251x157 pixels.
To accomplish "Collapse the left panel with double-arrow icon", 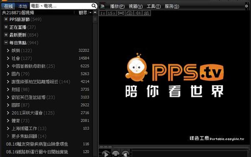I will 103,6.
